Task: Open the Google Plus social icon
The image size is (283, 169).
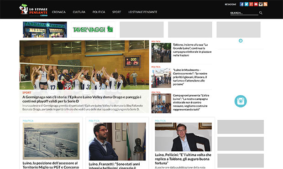Action: click(251, 4)
